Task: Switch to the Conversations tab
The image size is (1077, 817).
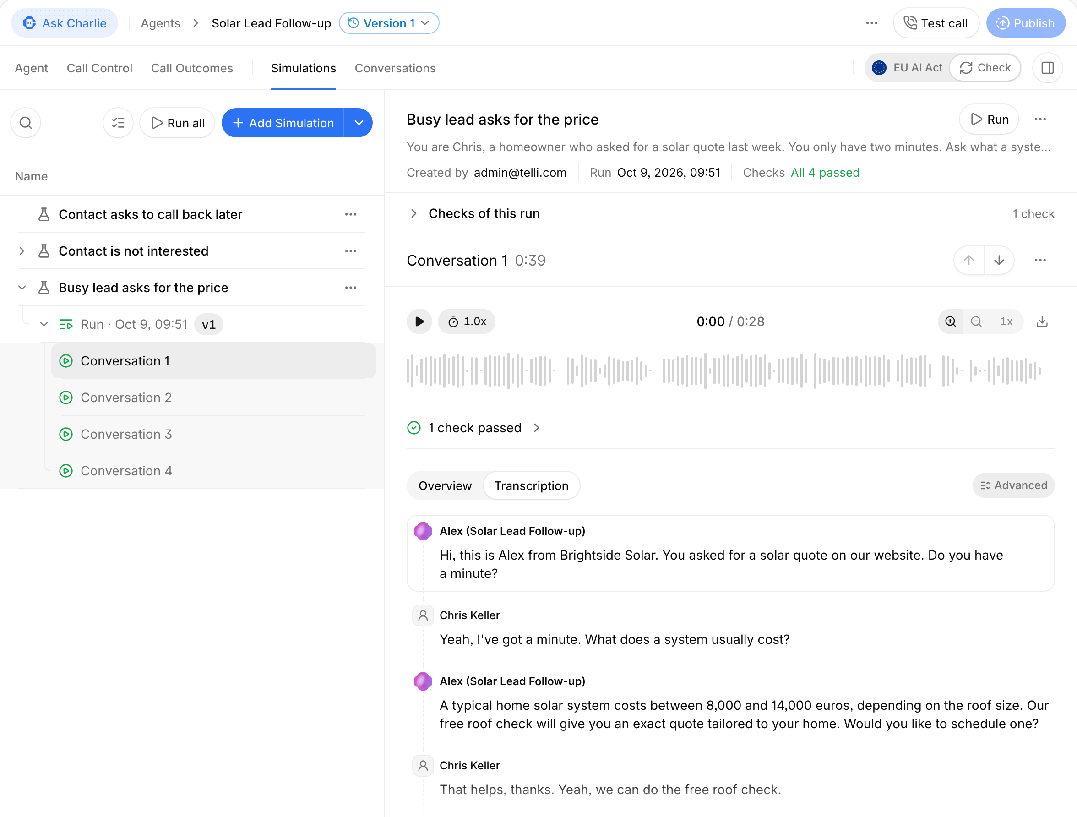Action: [x=395, y=68]
